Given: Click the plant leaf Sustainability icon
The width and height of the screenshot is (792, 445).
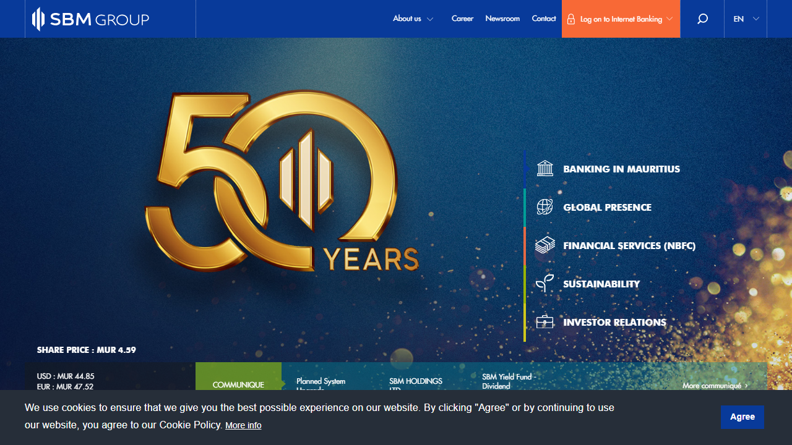Looking at the screenshot, I should click(544, 284).
